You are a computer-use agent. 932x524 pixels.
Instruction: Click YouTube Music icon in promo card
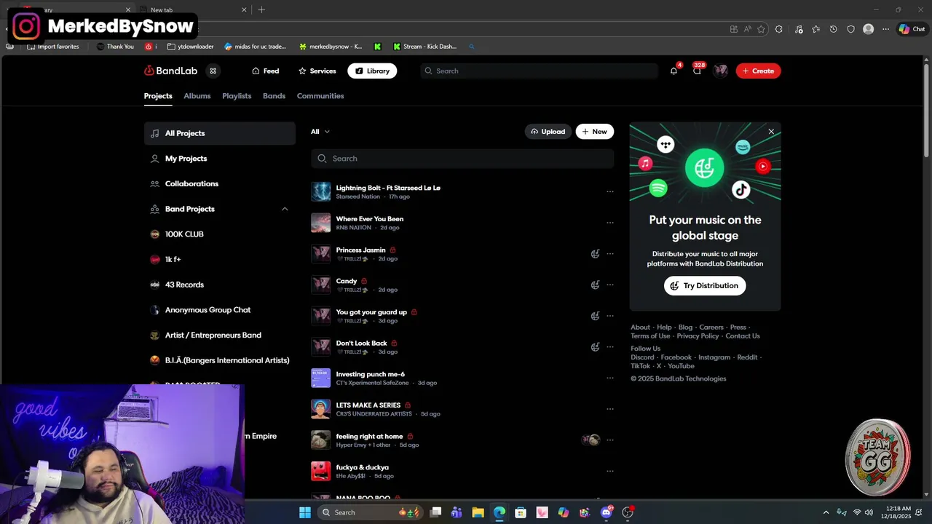(763, 166)
